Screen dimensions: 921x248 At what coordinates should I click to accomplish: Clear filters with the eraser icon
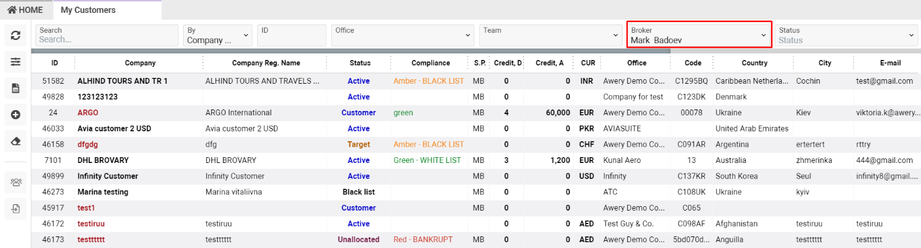[x=15, y=141]
